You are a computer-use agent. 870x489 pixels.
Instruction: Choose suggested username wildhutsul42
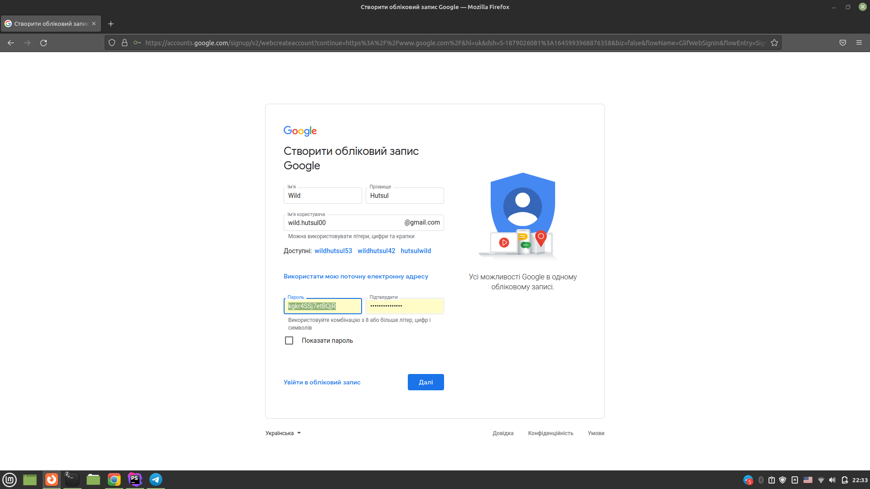point(377,251)
